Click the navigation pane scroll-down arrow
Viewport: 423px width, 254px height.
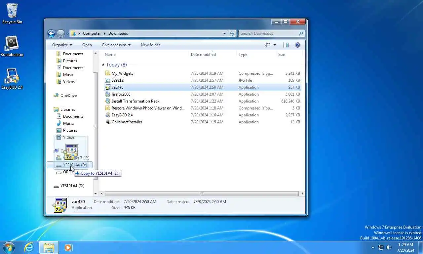click(x=96, y=194)
